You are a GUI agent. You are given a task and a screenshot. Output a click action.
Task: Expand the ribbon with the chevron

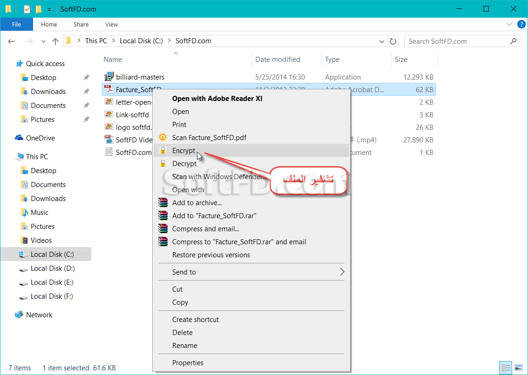tap(509, 24)
